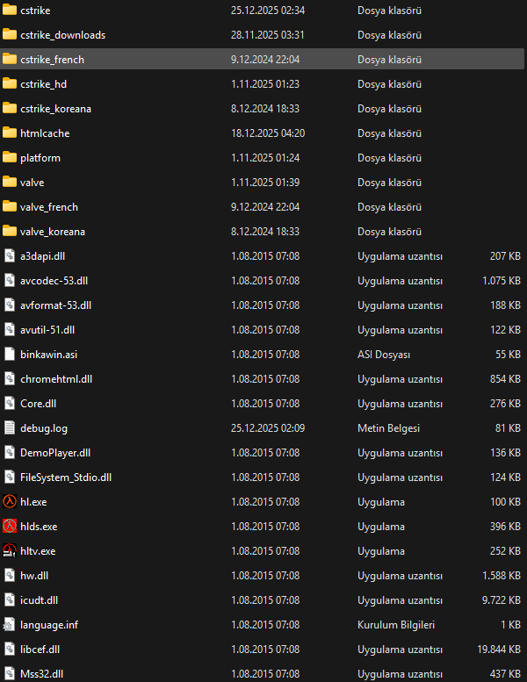Click the 9.722 KB size of icudt.dll

click(502, 600)
